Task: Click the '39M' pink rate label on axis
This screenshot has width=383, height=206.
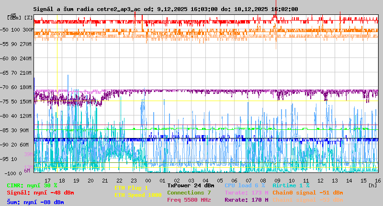Action: click(x=28, y=154)
